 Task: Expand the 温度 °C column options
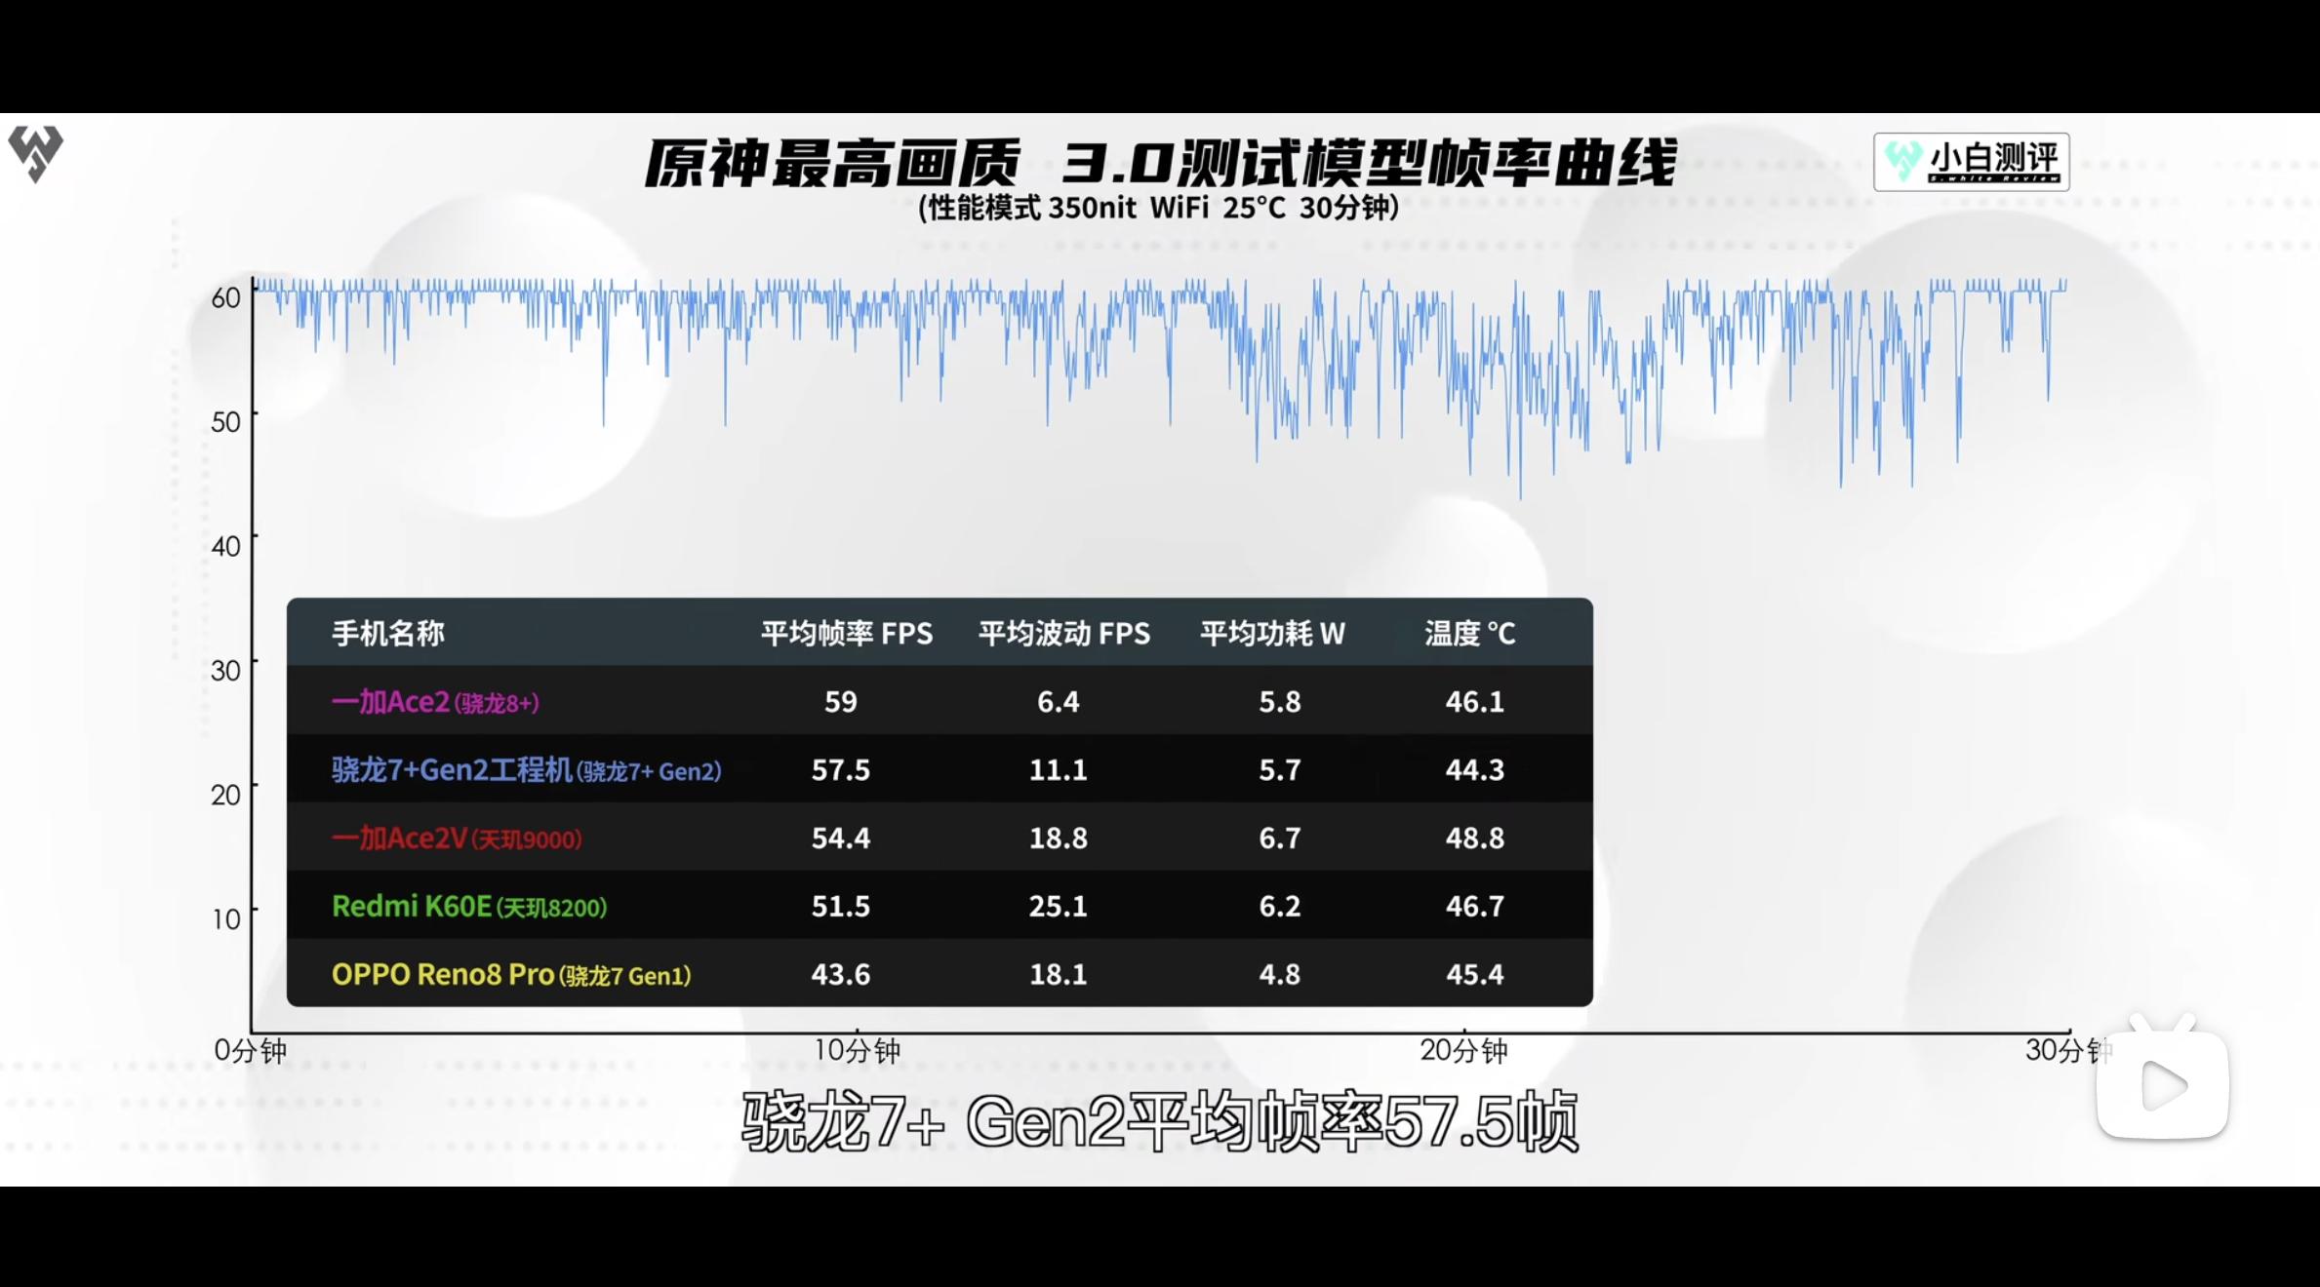[x=1471, y=634]
